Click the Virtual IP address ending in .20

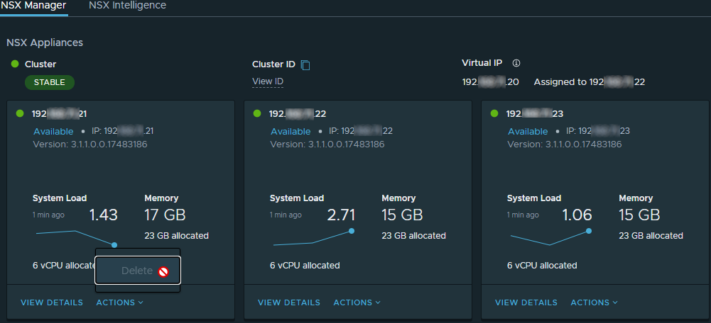(x=491, y=82)
